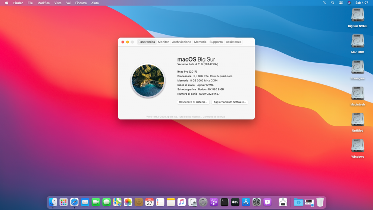Click the Siri icon in menu bar
The width and height of the screenshot is (373, 210).
pyautogui.click(x=349, y=3)
